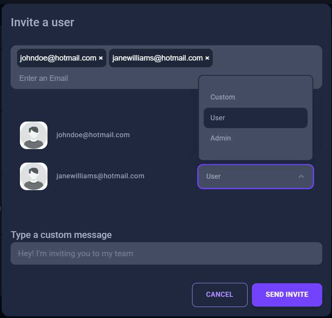Select janewilliams@hotmail.com in the invitee list
This screenshot has height=318, width=332.
(100, 176)
